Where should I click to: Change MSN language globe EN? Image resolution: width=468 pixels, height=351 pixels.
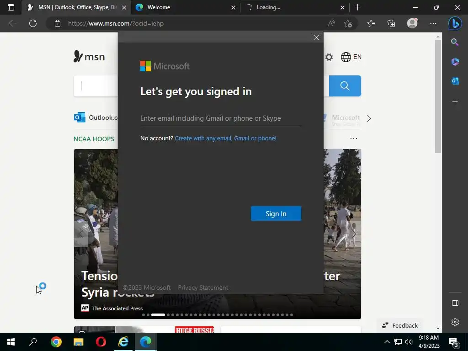click(x=351, y=57)
